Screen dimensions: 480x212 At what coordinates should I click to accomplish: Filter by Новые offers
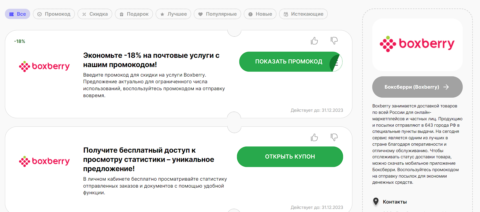[260, 14]
